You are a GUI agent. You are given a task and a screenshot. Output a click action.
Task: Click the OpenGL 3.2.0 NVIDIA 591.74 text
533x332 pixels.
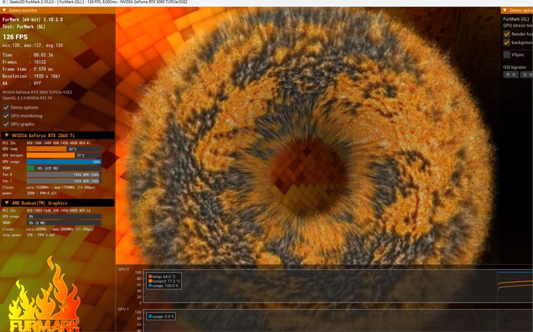point(27,98)
